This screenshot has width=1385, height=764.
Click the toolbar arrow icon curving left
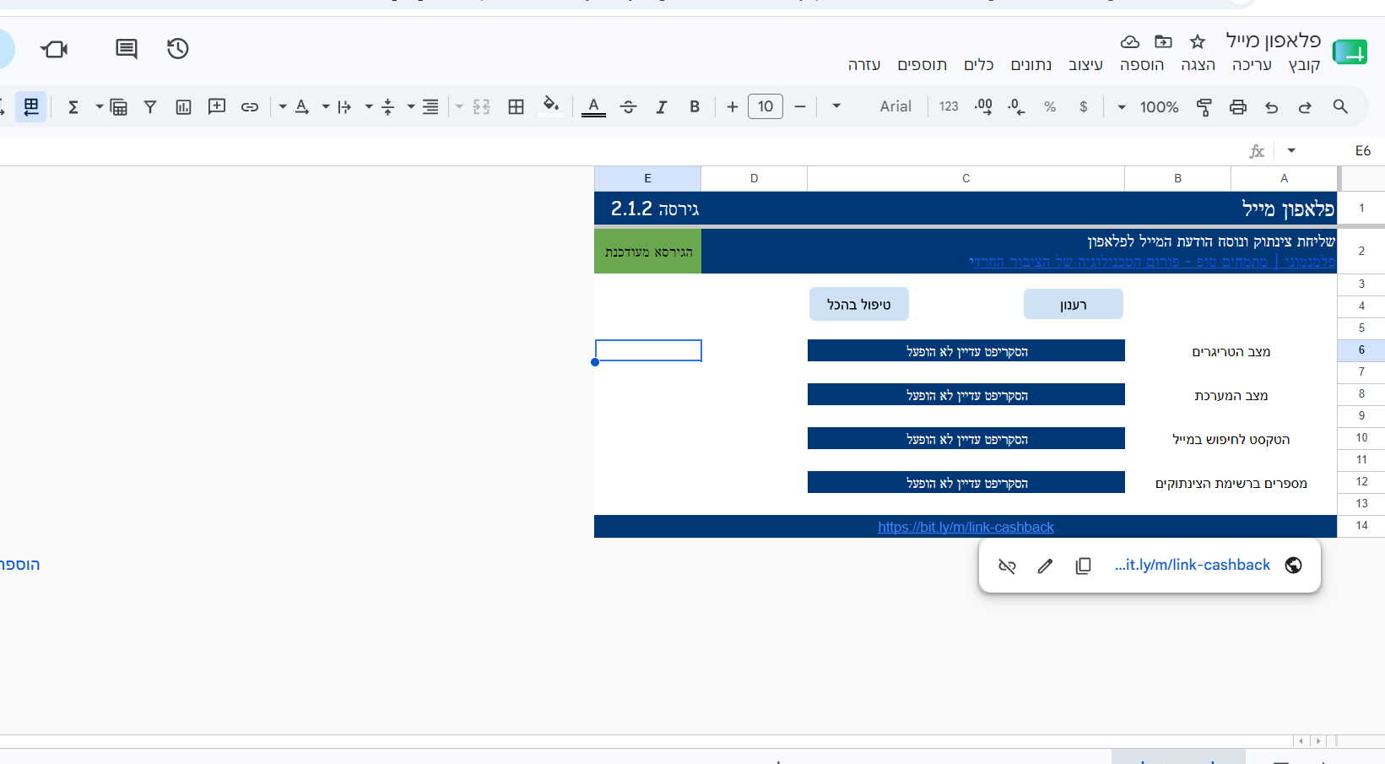pyautogui.click(x=1272, y=106)
